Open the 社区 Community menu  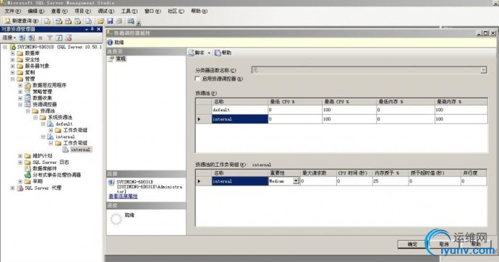[176, 11]
